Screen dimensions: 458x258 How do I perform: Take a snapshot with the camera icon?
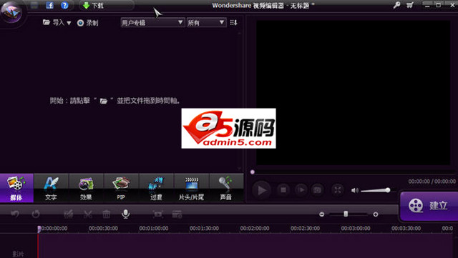[318, 190]
